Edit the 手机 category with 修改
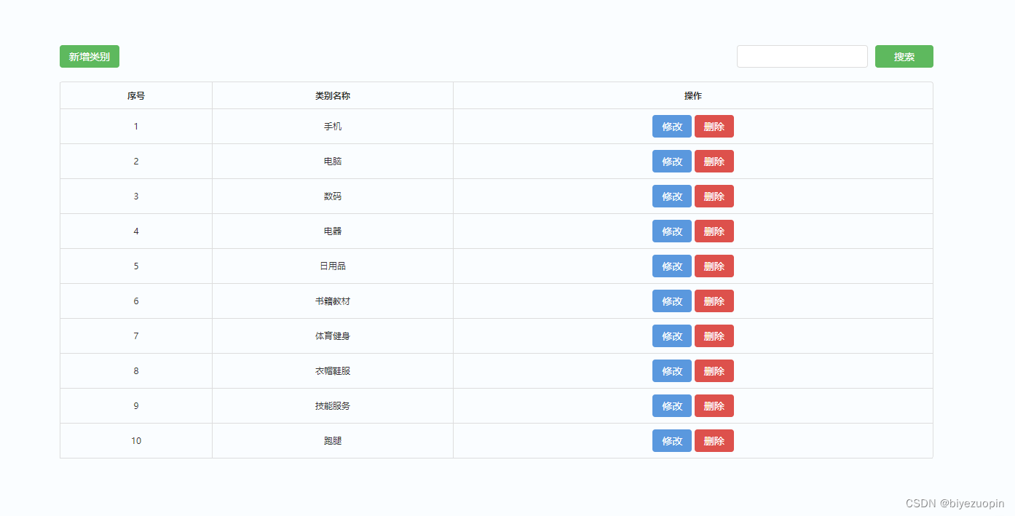 pos(672,127)
